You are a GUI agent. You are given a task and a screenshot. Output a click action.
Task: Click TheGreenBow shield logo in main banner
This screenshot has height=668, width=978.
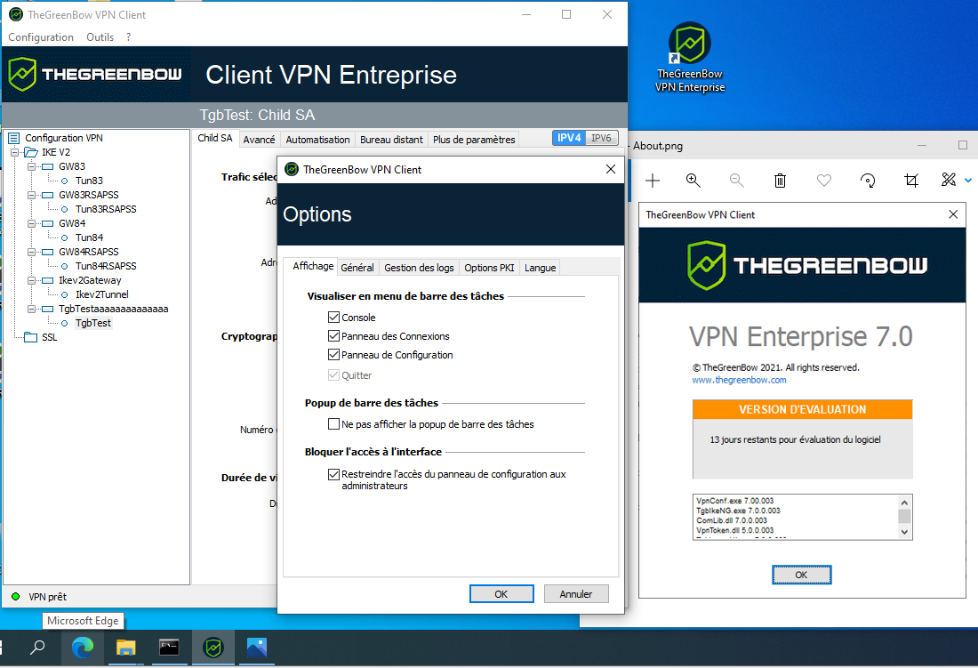[22, 74]
